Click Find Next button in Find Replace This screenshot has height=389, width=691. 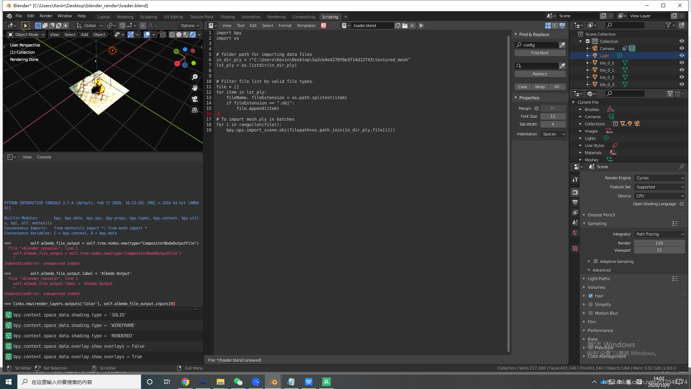click(x=539, y=53)
